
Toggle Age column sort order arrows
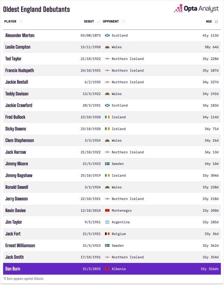point(216,21)
